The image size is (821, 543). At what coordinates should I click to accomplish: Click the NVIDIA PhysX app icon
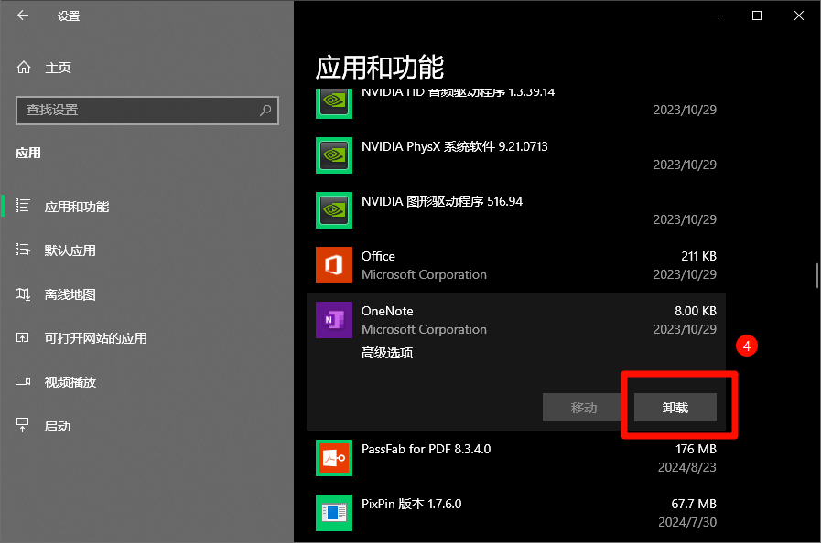(334, 155)
